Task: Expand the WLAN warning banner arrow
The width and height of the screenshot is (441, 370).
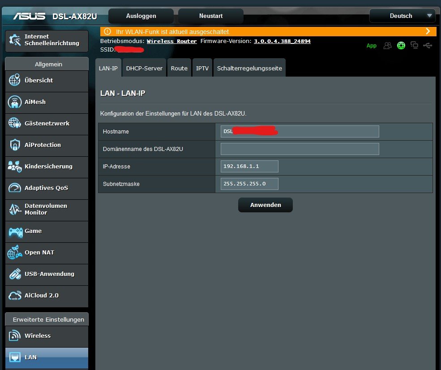Action: [x=428, y=31]
